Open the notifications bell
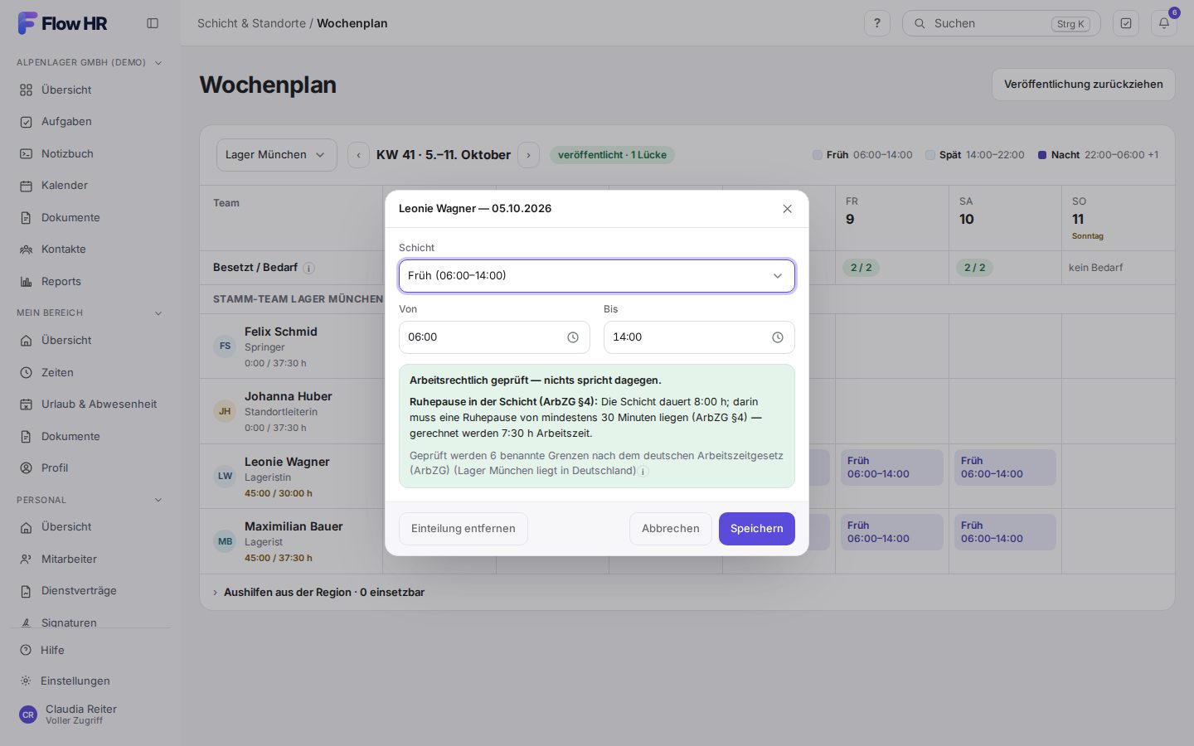 click(1164, 23)
